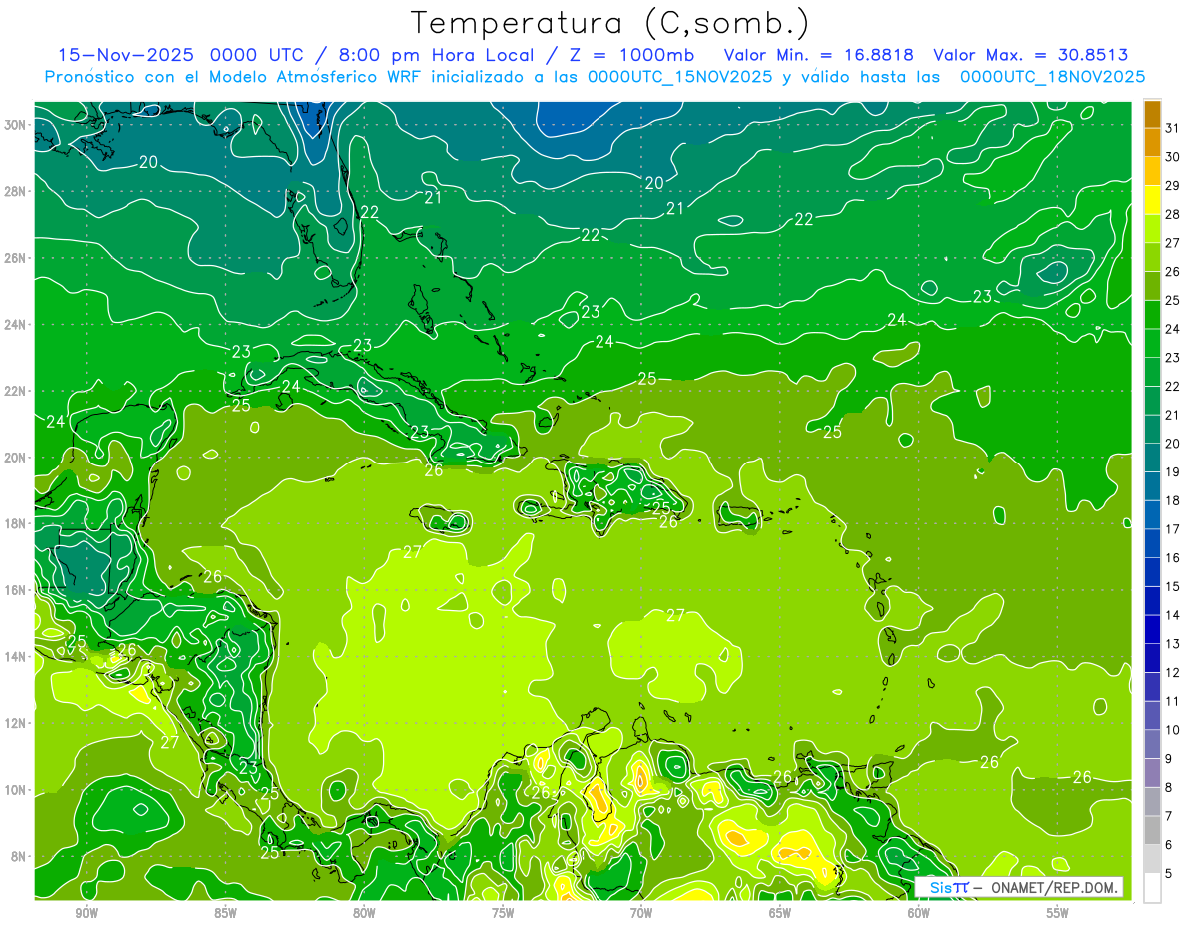The height and width of the screenshot is (926, 1199).
Task: Pick the teal colorbar segment between 19 and 20
Action: click(1152, 458)
